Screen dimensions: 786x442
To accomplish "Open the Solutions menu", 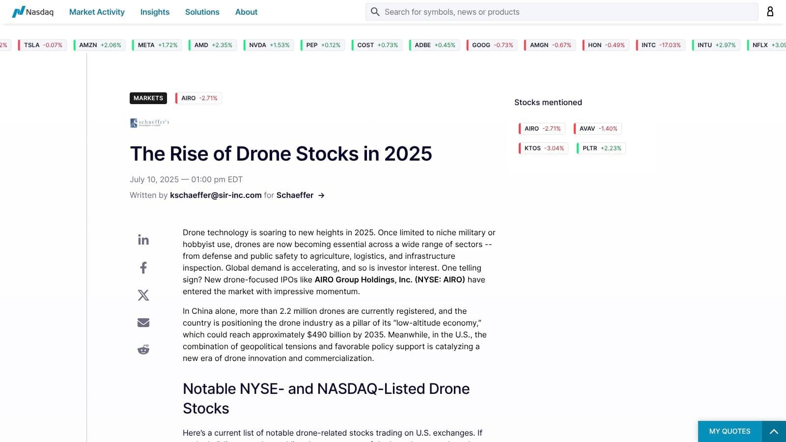I will pyautogui.click(x=202, y=12).
